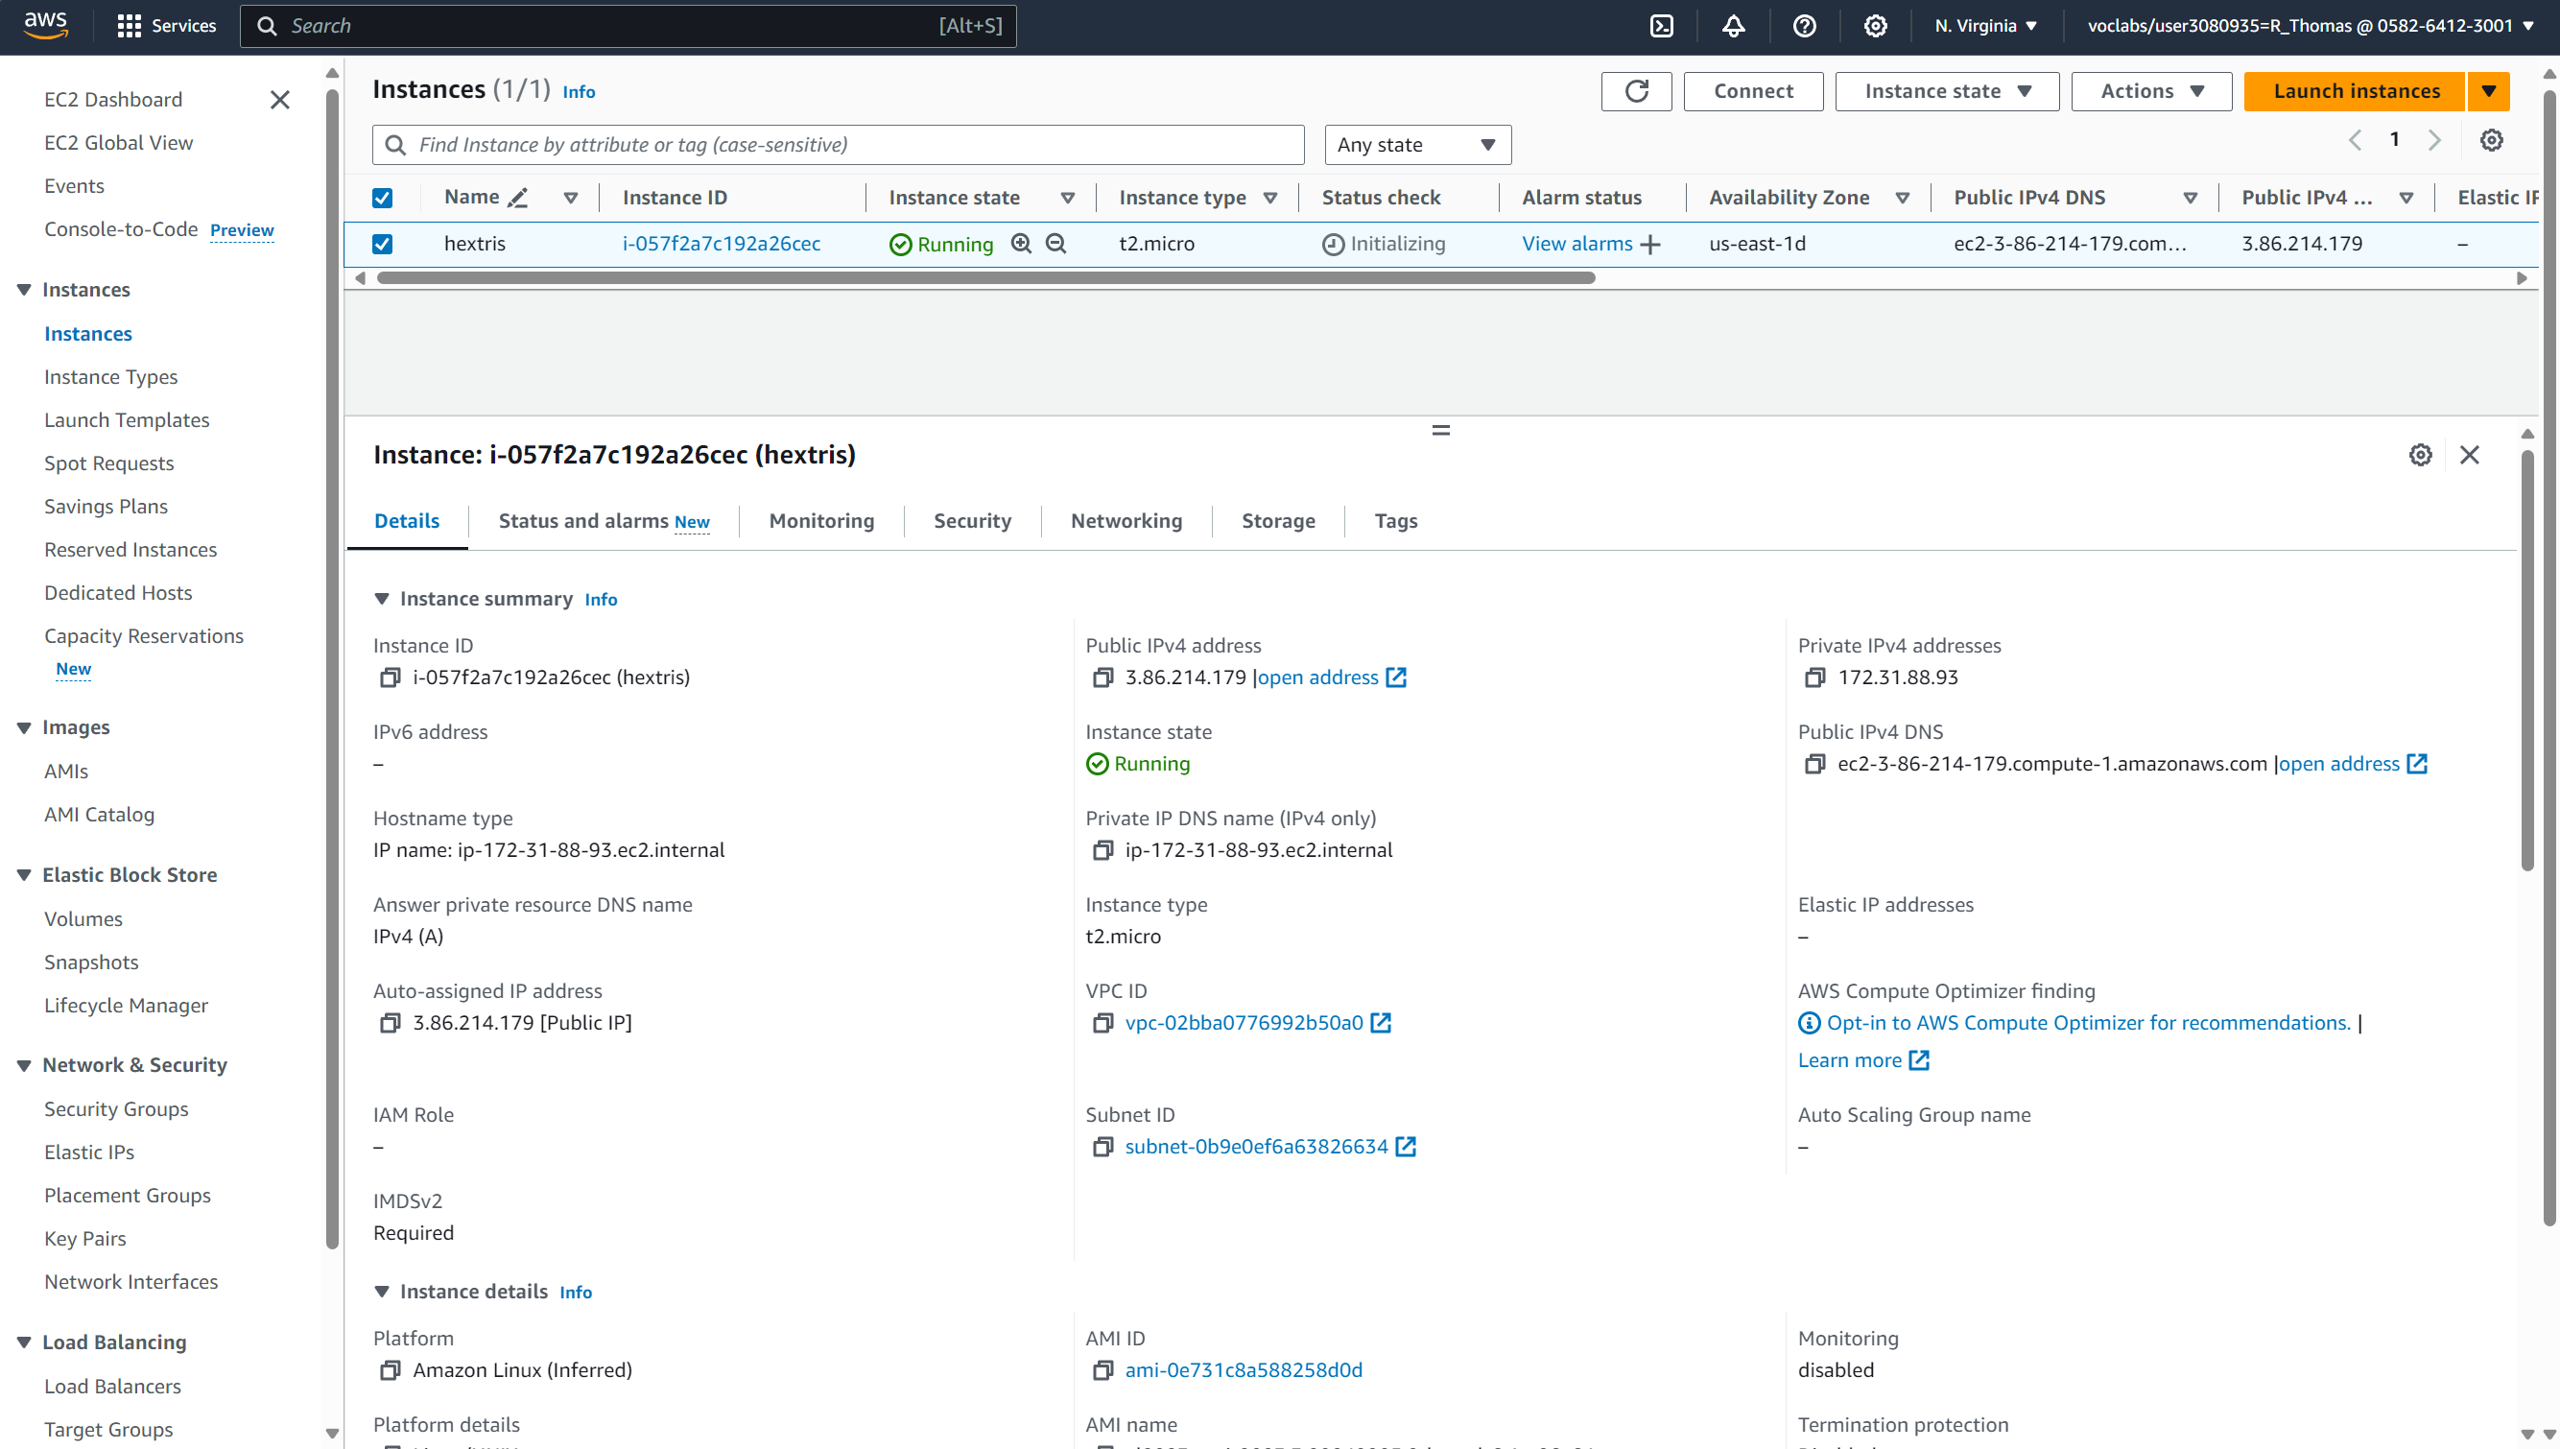Switch to the Security tab

click(971, 521)
